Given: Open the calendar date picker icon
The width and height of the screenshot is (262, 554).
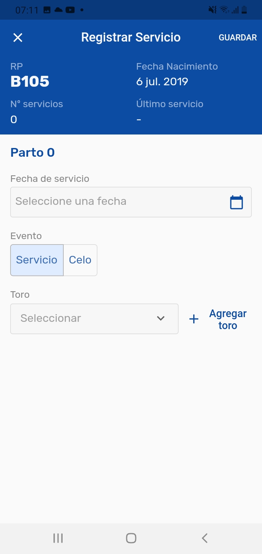Looking at the screenshot, I should coord(237,202).
